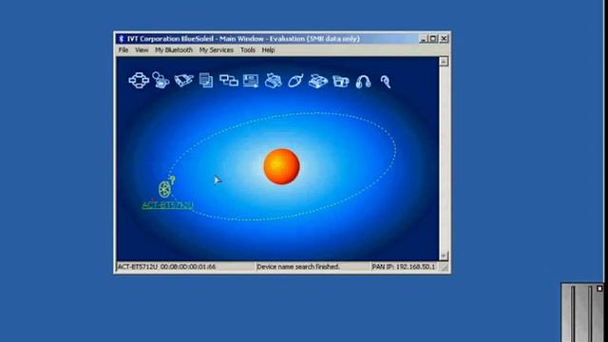Click the LAN Access linked computers icon
Image resolution: width=608 pixels, height=342 pixels.
tap(229, 80)
